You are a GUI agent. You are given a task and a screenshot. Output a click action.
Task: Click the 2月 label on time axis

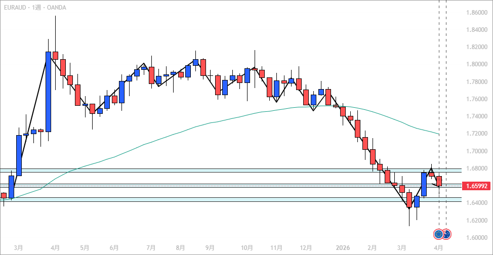(372, 248)
